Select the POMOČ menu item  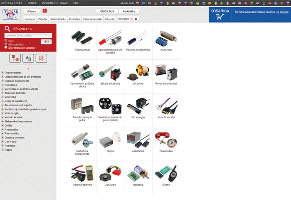[32, 2]
